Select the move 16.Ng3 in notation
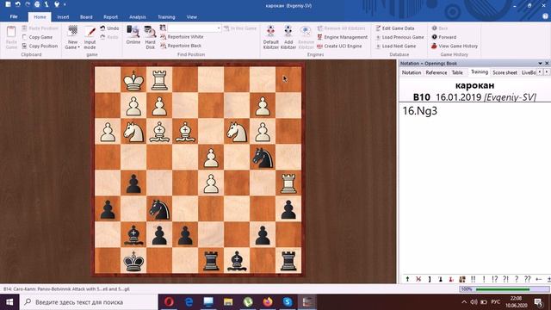The height and width of the screenshot is (310, 551). point(420,111)
